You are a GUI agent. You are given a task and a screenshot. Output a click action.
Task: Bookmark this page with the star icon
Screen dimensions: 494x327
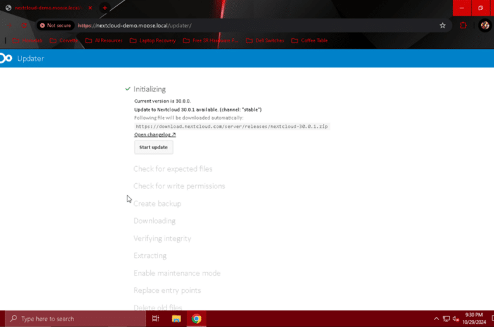[443, 25]
